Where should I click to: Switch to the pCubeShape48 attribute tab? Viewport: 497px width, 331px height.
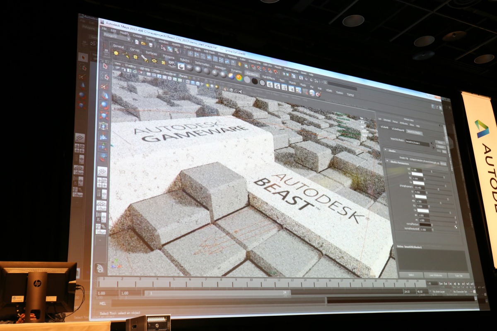pos(398,130)
